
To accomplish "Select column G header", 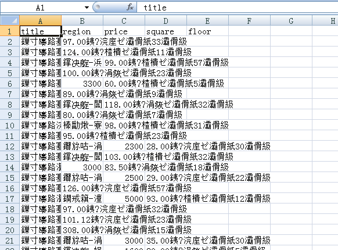I will (x=291, y=21).
